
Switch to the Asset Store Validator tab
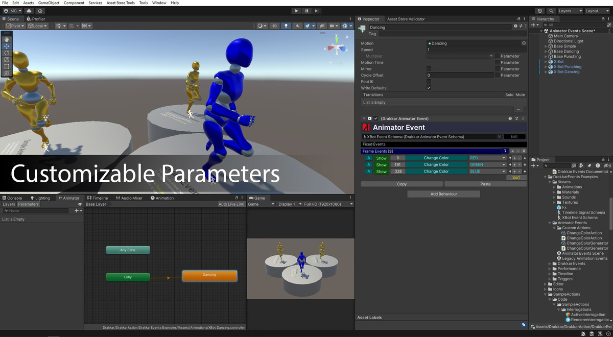[x=406, y=19]
